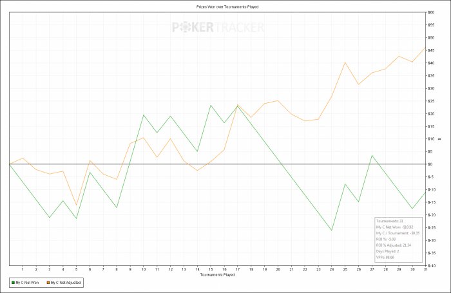
Task: Click the x-axis tick label 31
Action: (x=425, y=269)
